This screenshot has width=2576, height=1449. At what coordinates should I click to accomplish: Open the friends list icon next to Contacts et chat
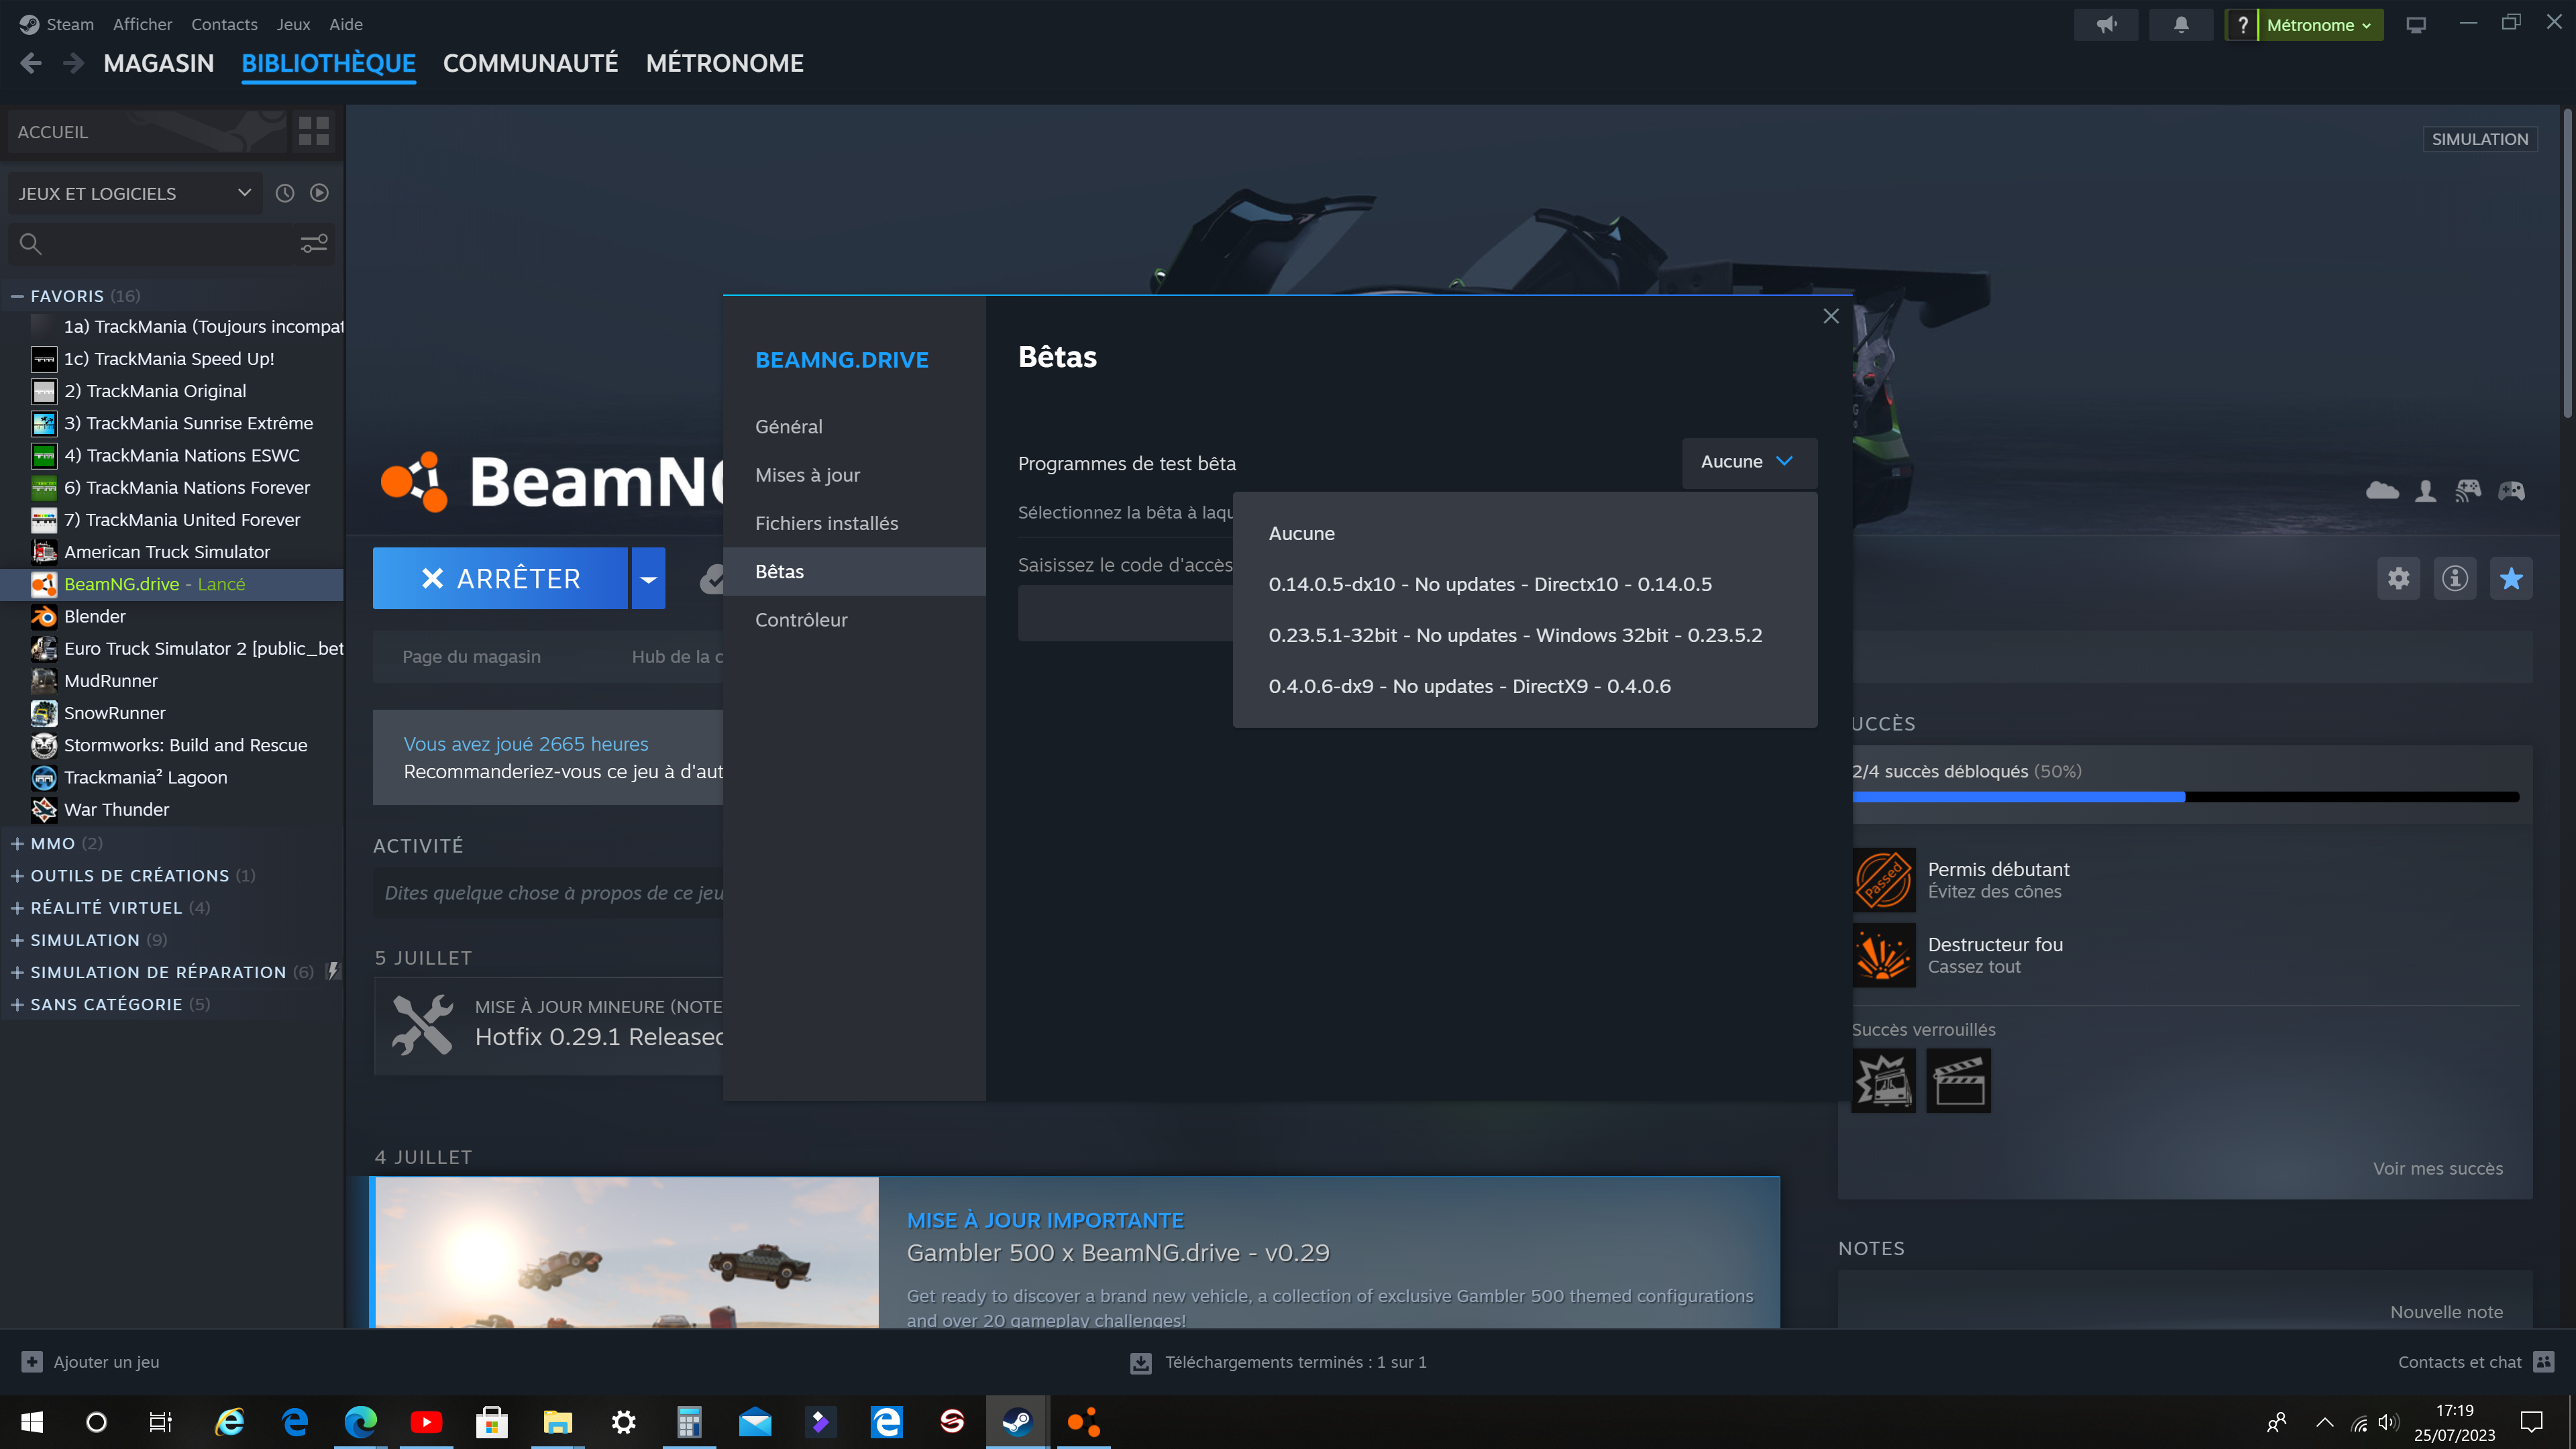(x=2544, y=1362)
